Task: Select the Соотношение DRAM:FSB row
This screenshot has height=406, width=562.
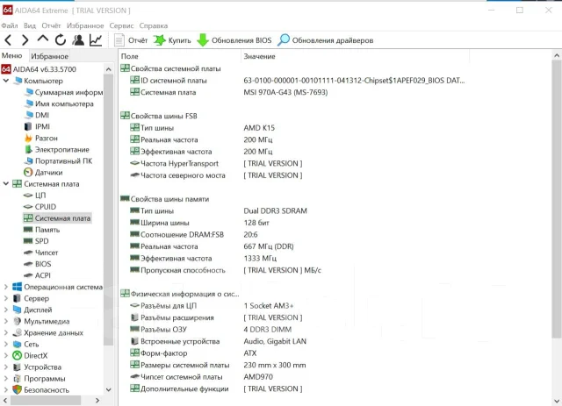Action: [194, 234]
